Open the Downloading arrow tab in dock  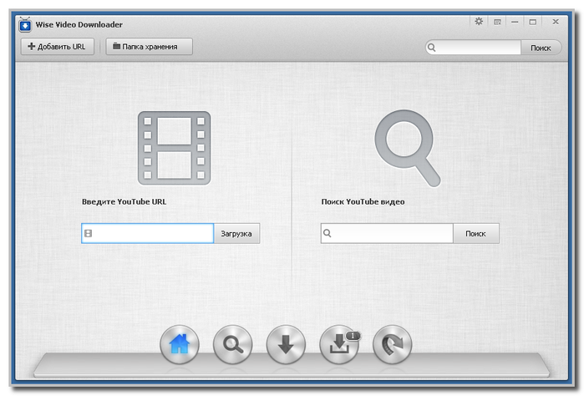pos(286,344)
